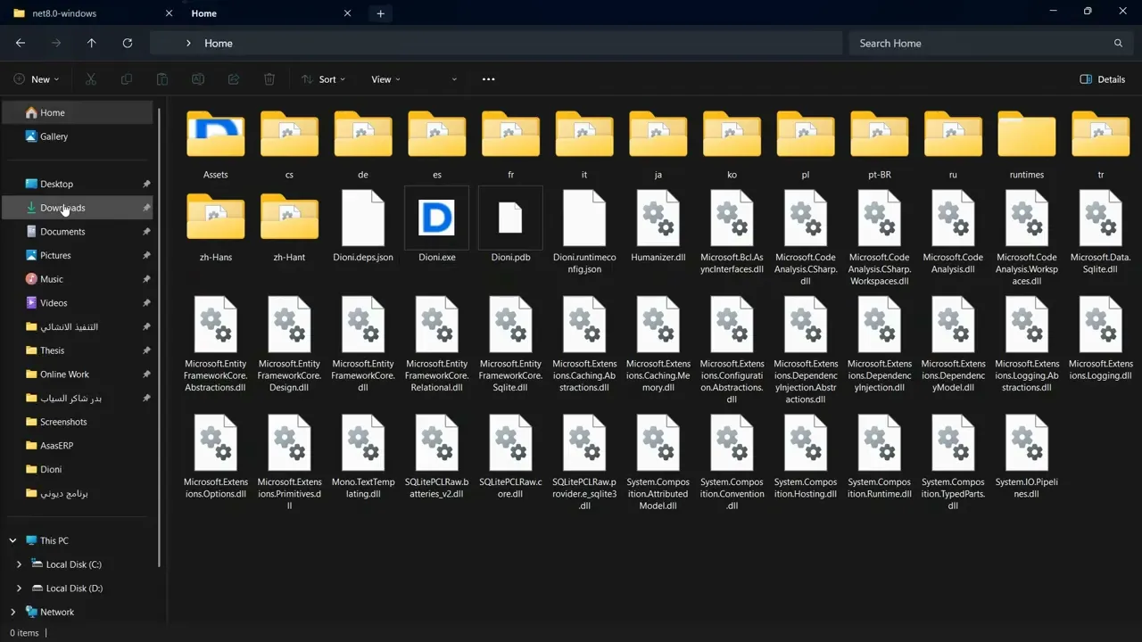1142x642 pixels.
Task: Select the Dioni.deps.json file
Action: (x=363, y=226)
